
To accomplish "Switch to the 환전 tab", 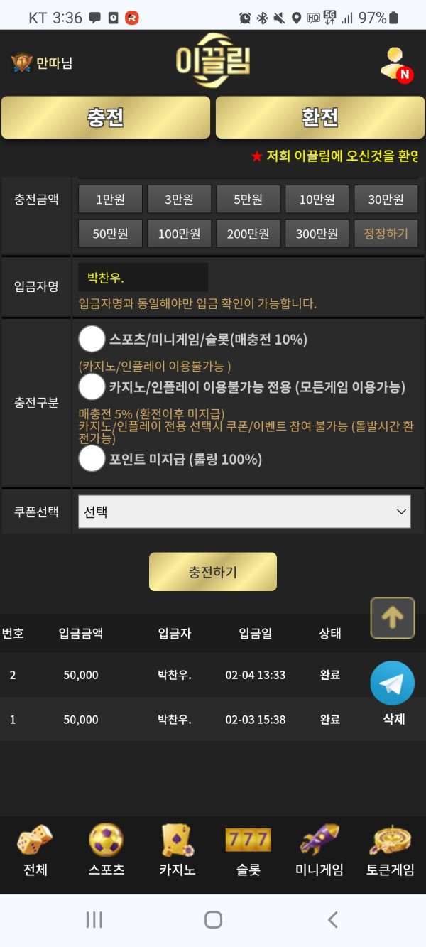I will (x=319, y=117).
